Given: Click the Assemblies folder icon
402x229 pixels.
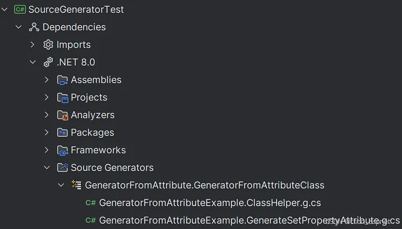Looking at the screenshot, I should (x=63, y=80).
